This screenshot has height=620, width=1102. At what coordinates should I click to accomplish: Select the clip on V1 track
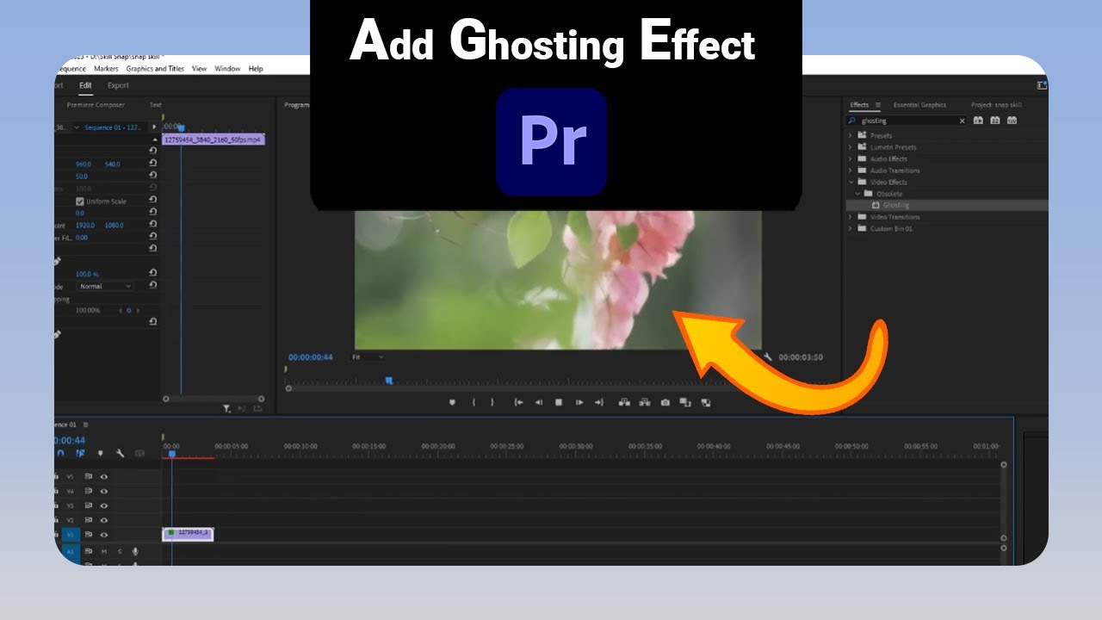(x=188, y=534)
